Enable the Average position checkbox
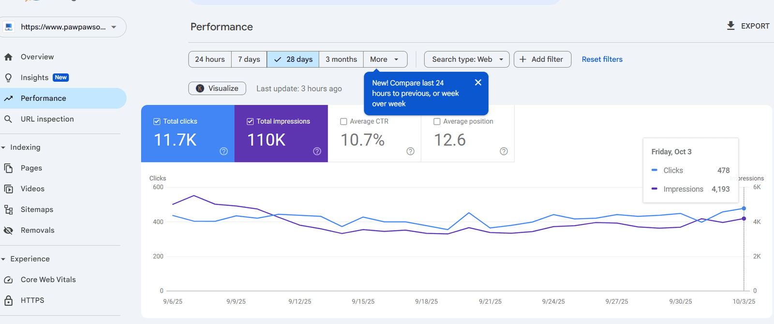Viewport: 774px width, 324px height. (437, 121)
